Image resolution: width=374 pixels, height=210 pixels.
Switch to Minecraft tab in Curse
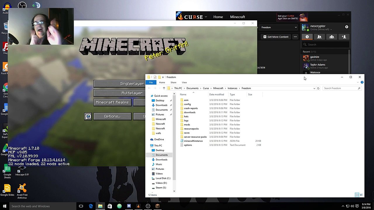coord(238,17)
